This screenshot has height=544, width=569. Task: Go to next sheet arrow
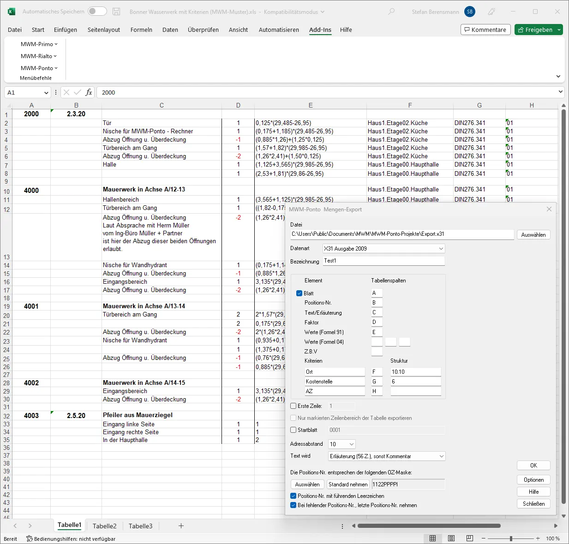[30, 526]
